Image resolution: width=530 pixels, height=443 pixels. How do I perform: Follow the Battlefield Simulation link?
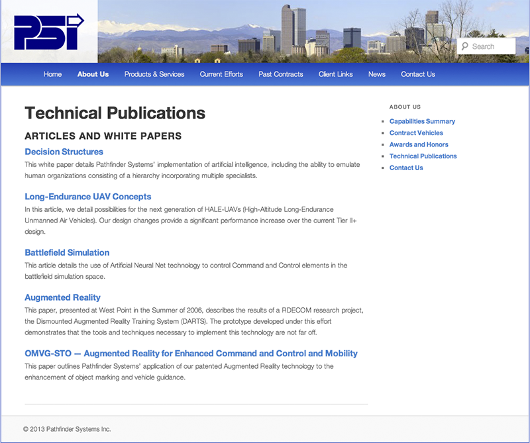coord(67,252)
